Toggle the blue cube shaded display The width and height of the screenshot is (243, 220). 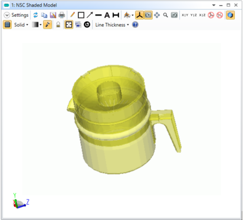coord(230,15)
